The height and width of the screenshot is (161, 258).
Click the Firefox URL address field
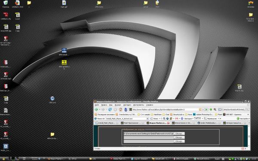coord(166,109)
